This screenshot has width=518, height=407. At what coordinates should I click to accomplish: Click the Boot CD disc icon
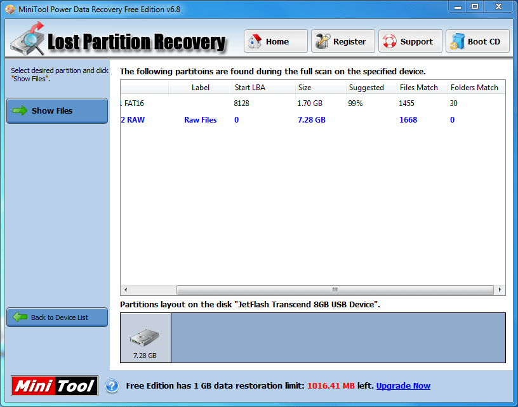pyautogui.click(x=457, y=41)
